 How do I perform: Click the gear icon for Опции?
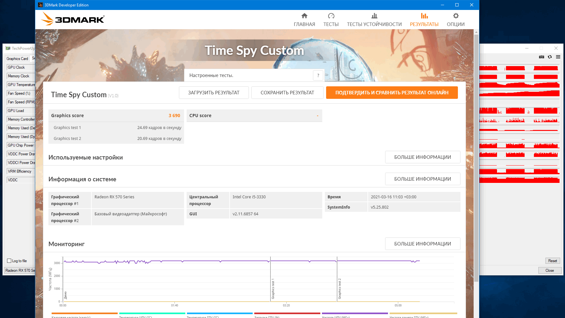456,16
